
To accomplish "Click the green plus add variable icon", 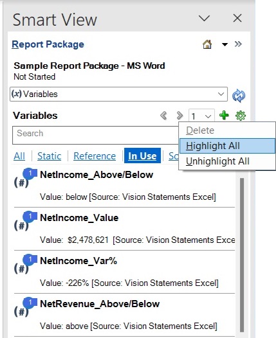I will tap(224, 115).
